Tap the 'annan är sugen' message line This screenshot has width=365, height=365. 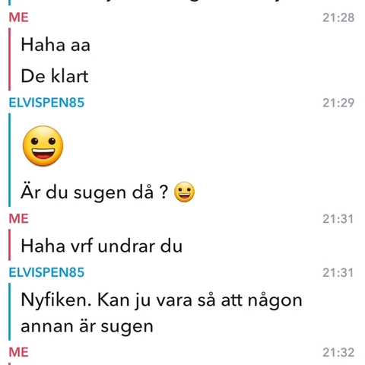87,326
